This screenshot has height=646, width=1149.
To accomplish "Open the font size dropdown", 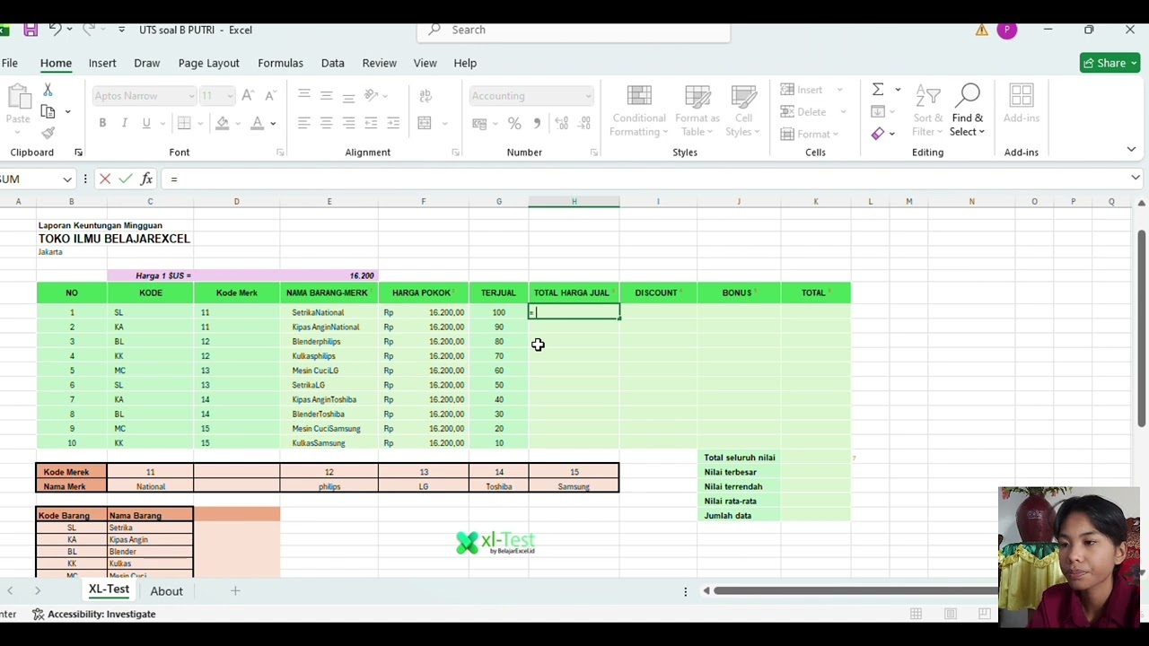I will click(230, 96).
